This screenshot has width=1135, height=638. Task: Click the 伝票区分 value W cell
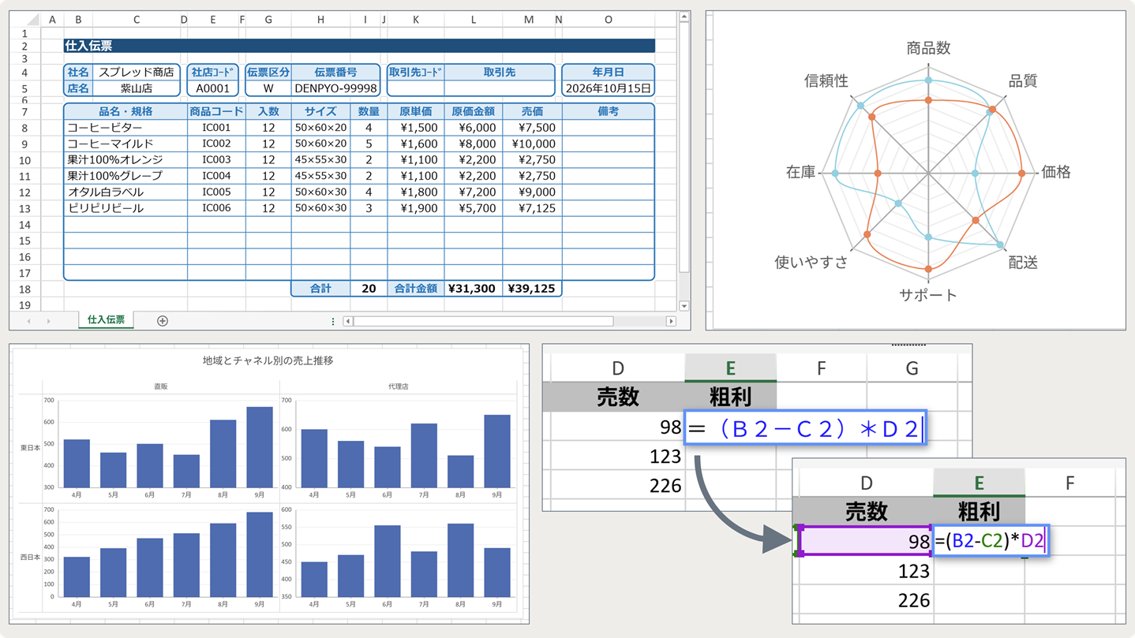click(x=268, y=88)
